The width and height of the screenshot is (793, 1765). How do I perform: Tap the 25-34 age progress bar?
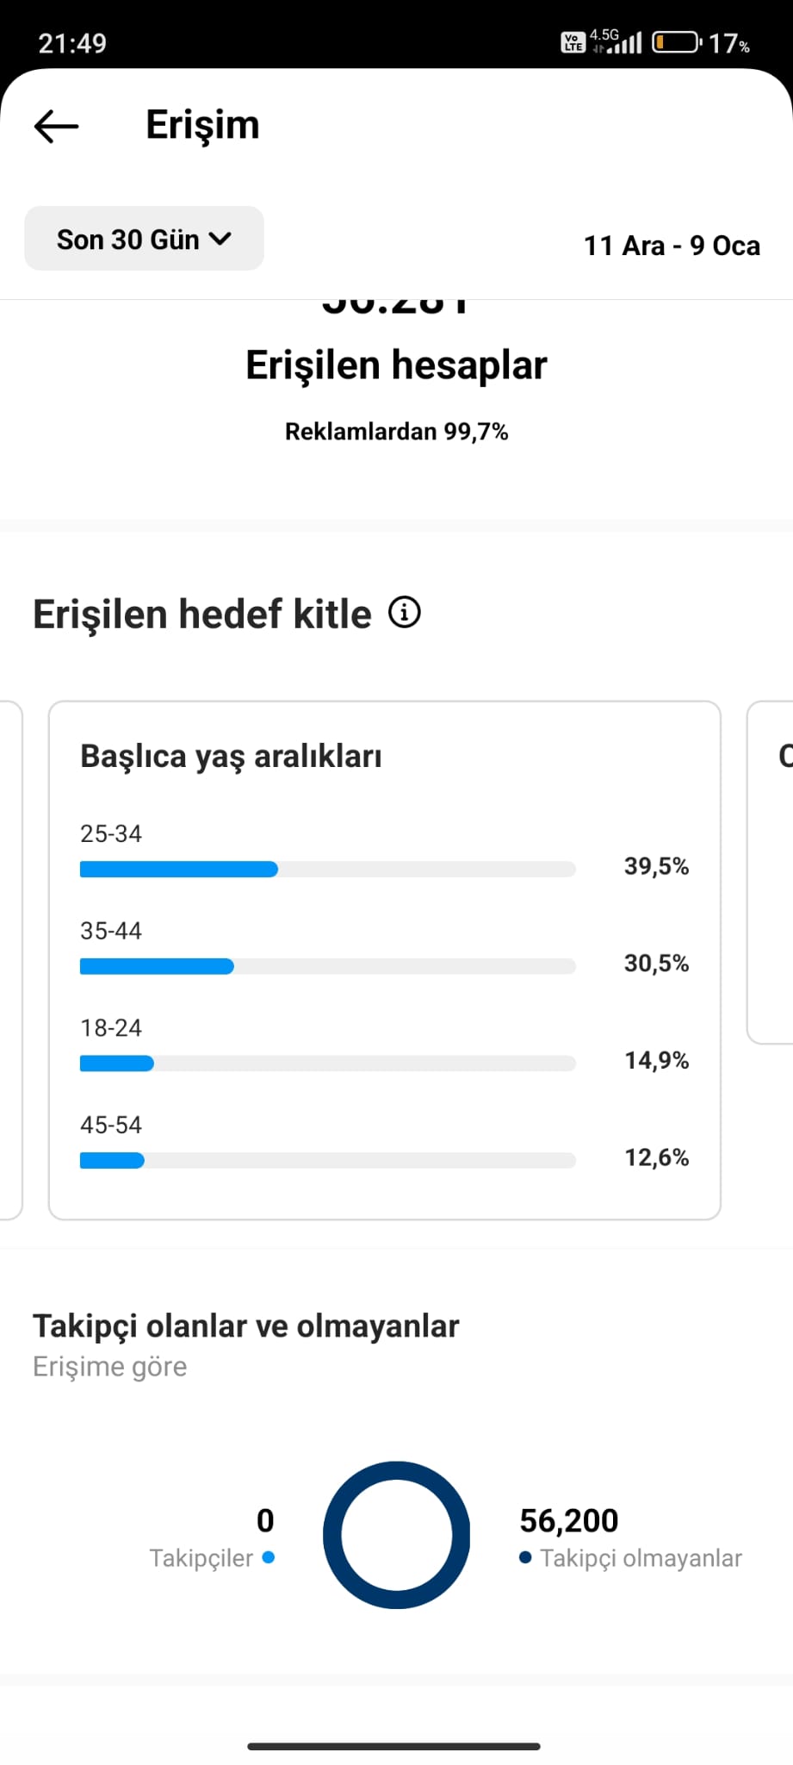point(327,869)
